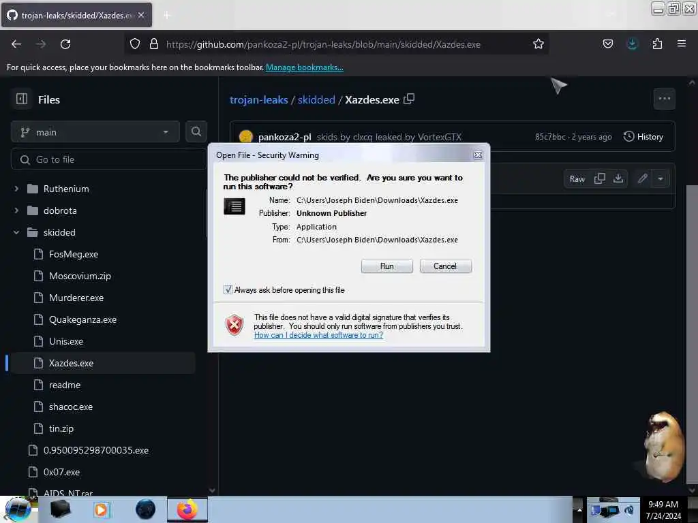Open tin.zip in file tree
Screen dimensions: 698x523
pyautogui.click(x=61, y=428)
